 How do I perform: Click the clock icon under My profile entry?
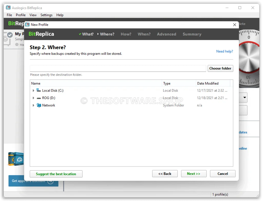click(x=17, y=44)
